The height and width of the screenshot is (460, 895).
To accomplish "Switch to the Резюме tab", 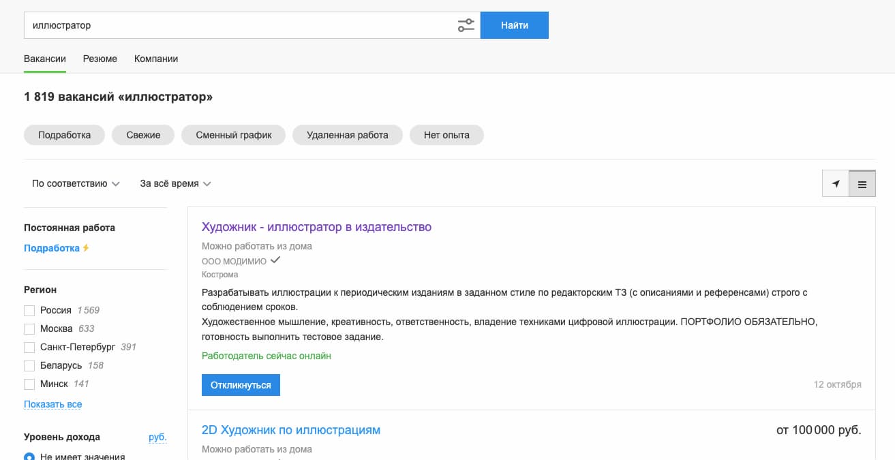I will click(100, 59).
